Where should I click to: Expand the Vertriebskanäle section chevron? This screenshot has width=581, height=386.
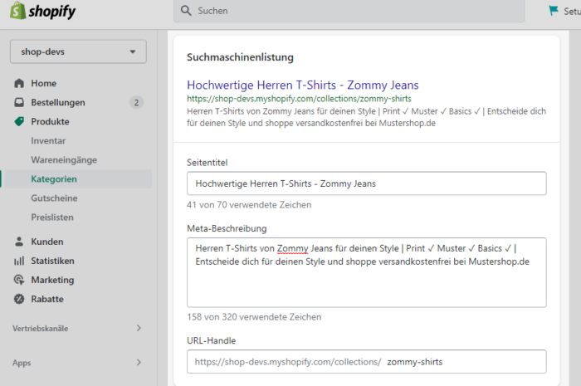point(139,328)
